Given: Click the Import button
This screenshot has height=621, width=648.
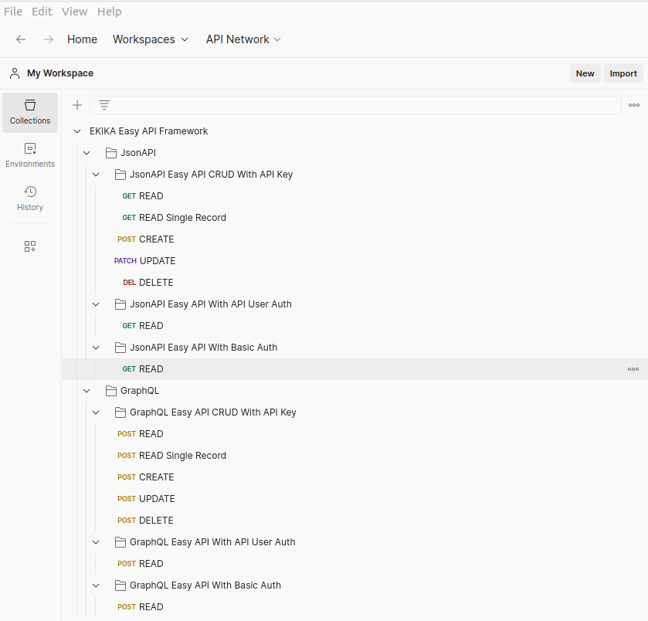Looking at the screenshot, I should 623,73.
